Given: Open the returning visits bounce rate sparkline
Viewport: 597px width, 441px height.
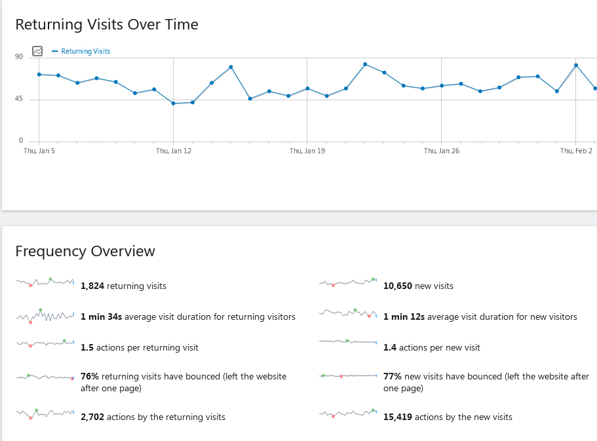Looking at the screenshot, I should point(45,377).
